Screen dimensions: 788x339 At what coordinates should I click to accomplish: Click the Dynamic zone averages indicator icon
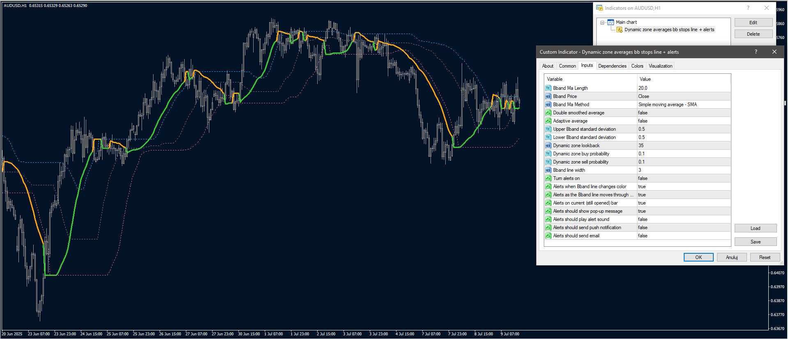pyautogui.click(x=619, y=30)
